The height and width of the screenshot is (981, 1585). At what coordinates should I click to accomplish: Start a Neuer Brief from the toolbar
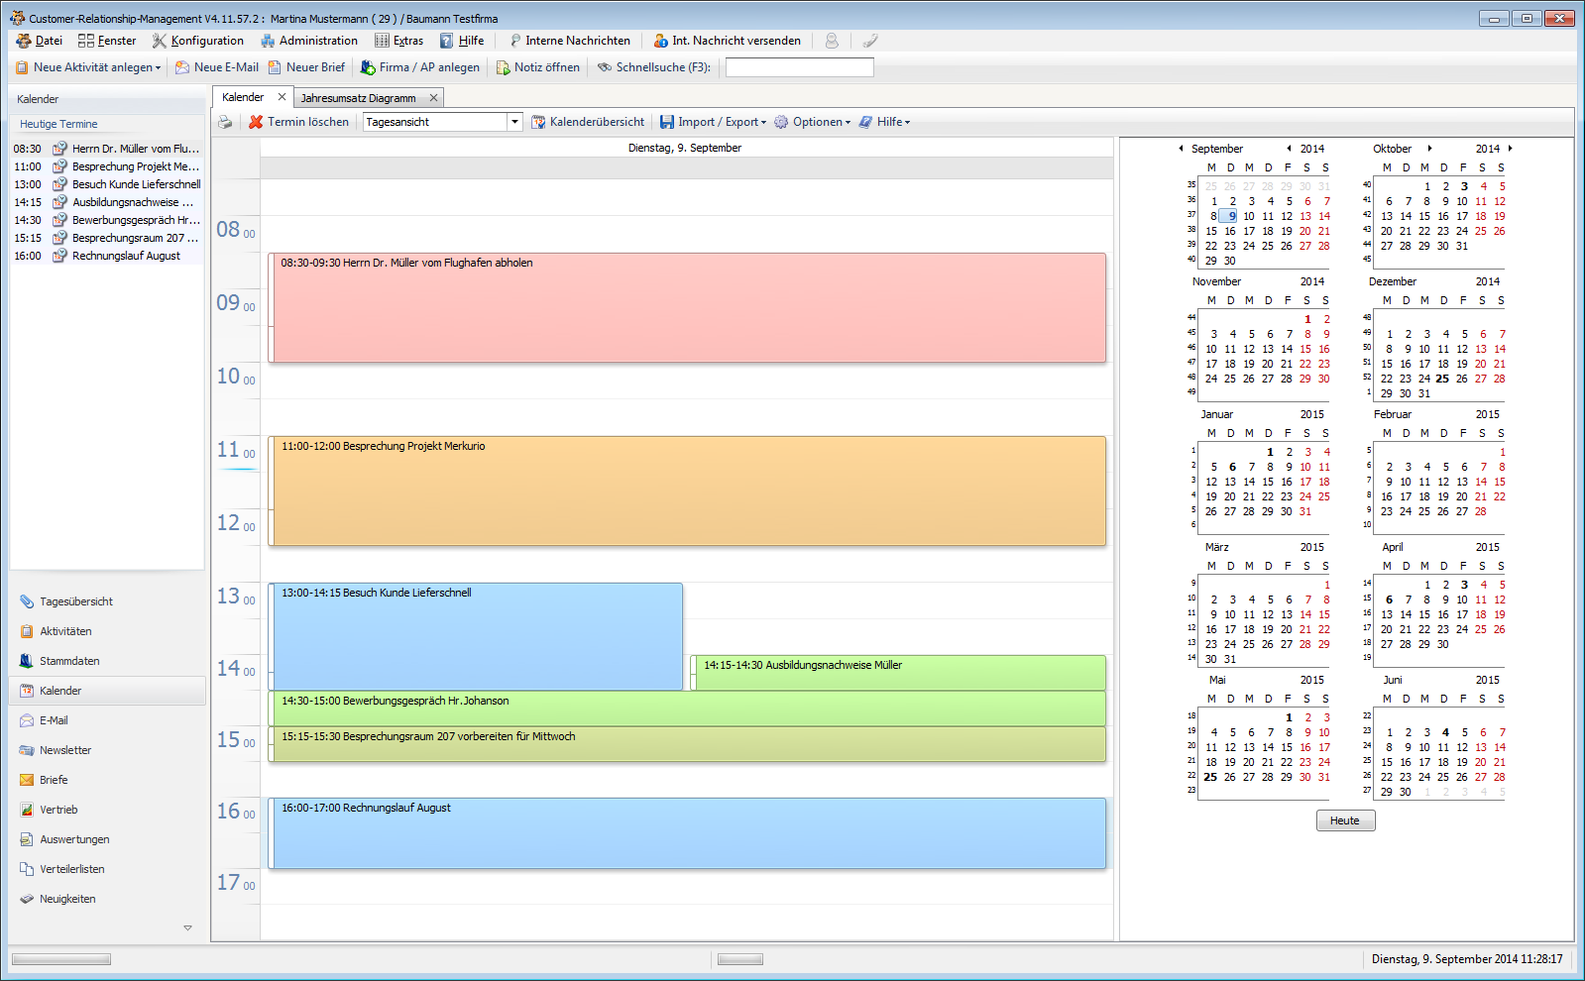(307, 67)
